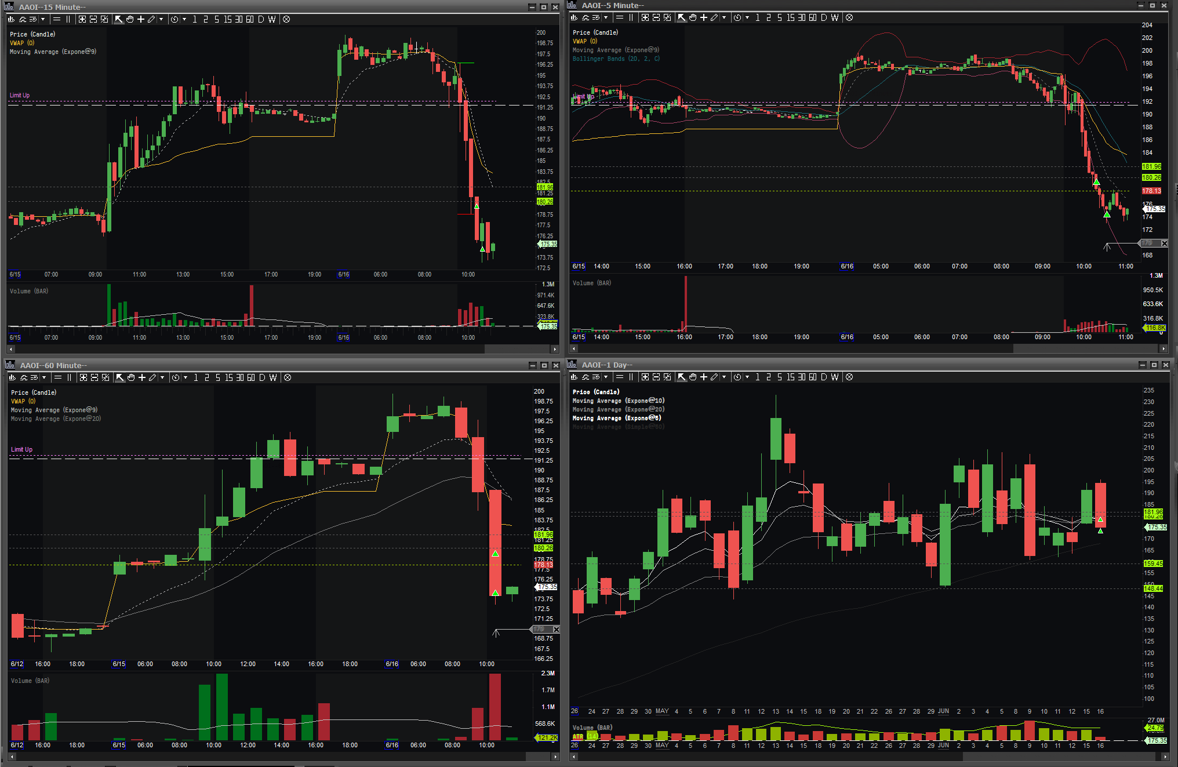Expand the time interval dropdown arrow in 1 Day chart

tap(747, 377)
